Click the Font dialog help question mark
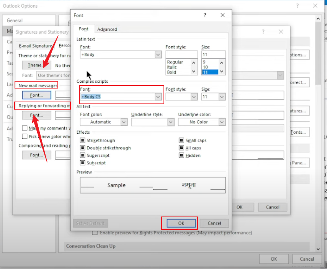The height and width of the screenshot is (269, 327). [205, 15]
